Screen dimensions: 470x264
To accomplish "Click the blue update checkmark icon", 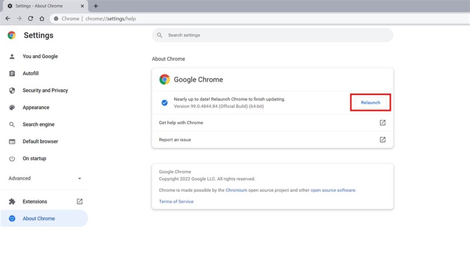I will 164,103.
